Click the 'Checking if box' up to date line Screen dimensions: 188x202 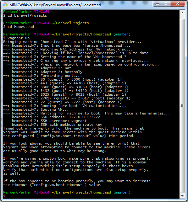tap(79, 53)
